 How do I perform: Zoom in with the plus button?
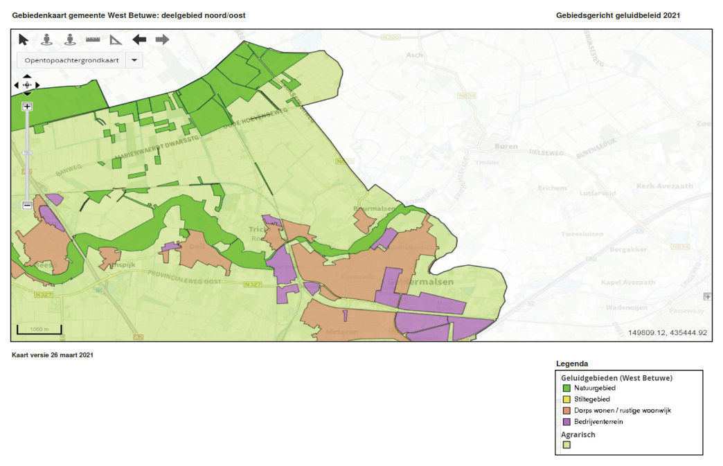27,107
